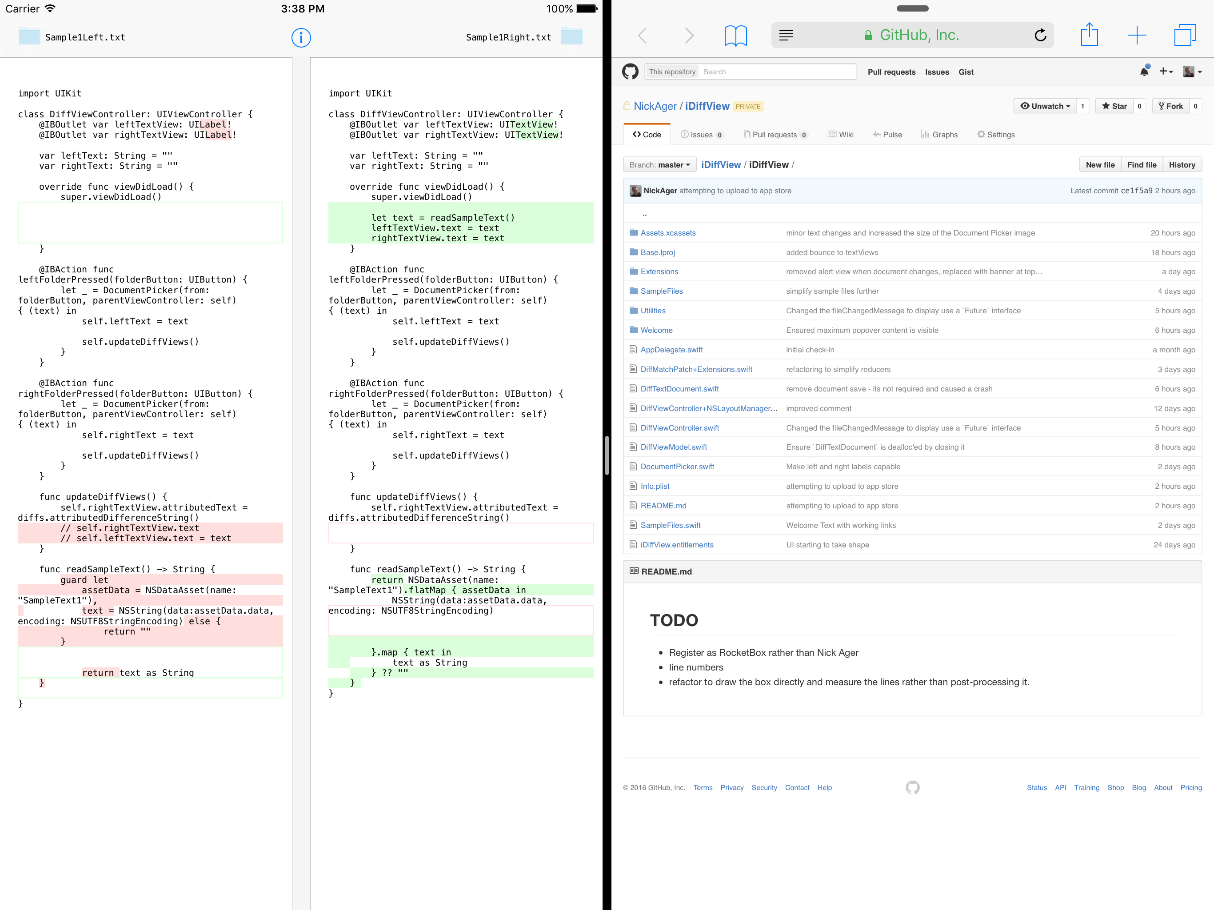1214x910 pixels.
Task: Go back in Safari
Action: [x=643, y=35]
